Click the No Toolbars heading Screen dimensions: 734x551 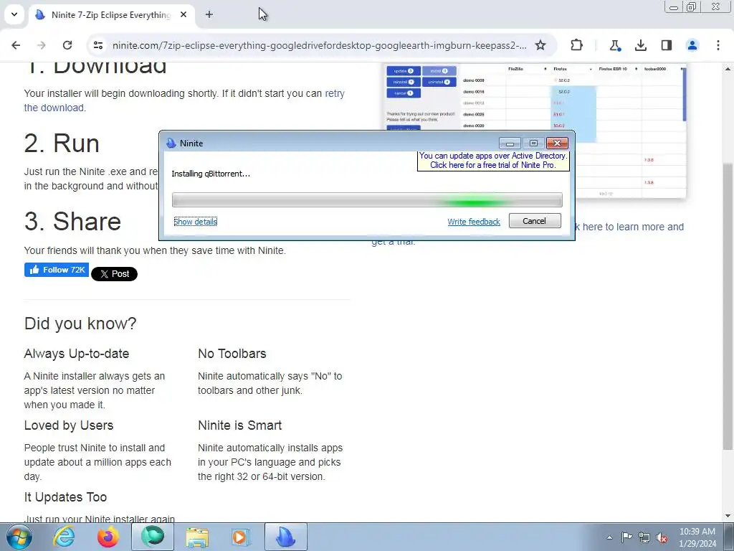tap(232, 354)
